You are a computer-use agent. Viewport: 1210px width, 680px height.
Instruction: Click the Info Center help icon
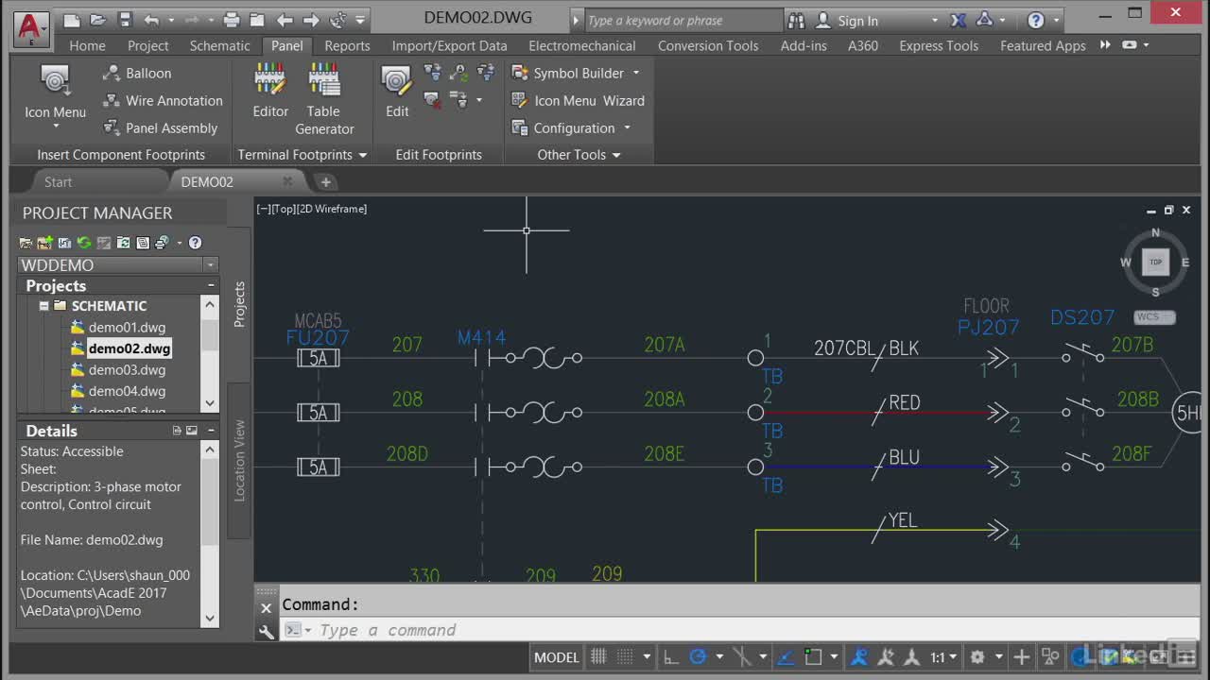pyautogui.click(x=1036, y=20)
